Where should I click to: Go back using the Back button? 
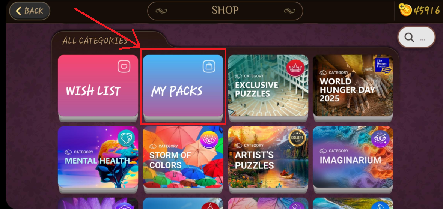(30, 11)
